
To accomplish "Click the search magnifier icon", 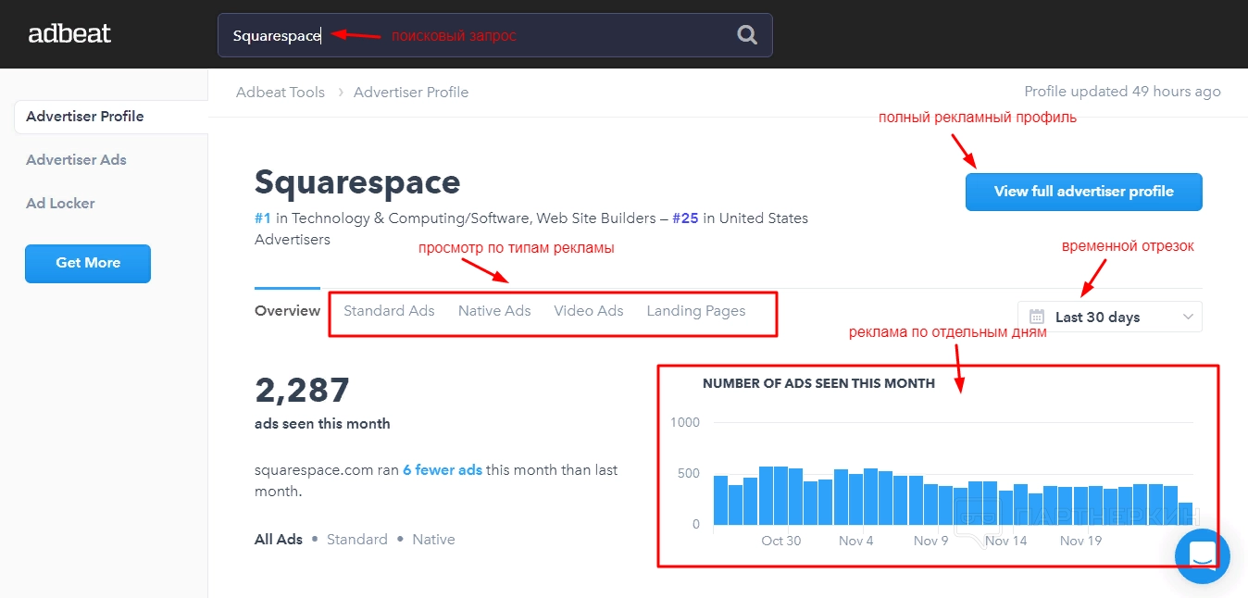I will tap(747, 35).
